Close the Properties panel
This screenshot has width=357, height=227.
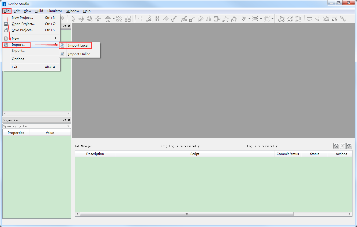69,120
